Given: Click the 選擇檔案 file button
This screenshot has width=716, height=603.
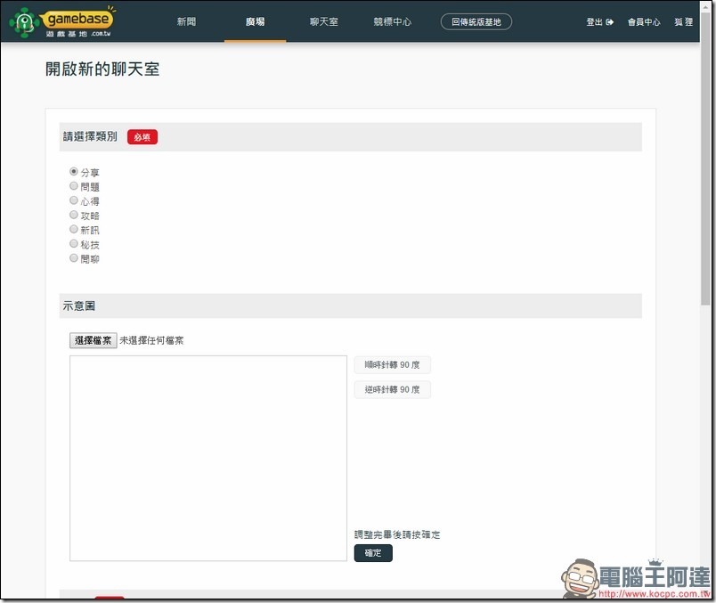Looking at the screenshot, I should click(94, 340).
